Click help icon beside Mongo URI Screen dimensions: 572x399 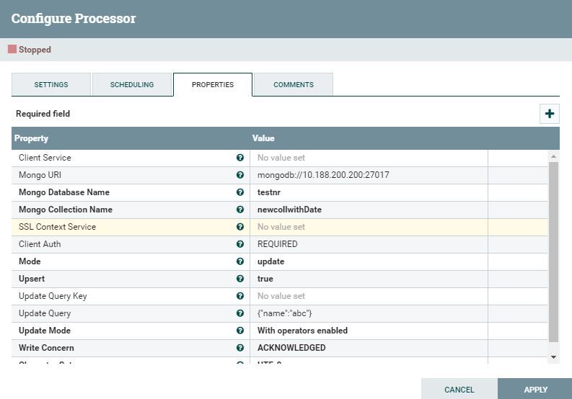click(x=239, y=175)
